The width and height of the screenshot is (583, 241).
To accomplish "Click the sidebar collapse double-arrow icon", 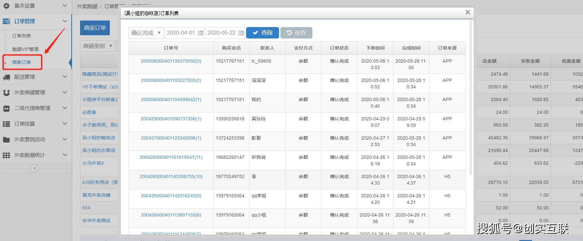I will [x=35, y=168].
